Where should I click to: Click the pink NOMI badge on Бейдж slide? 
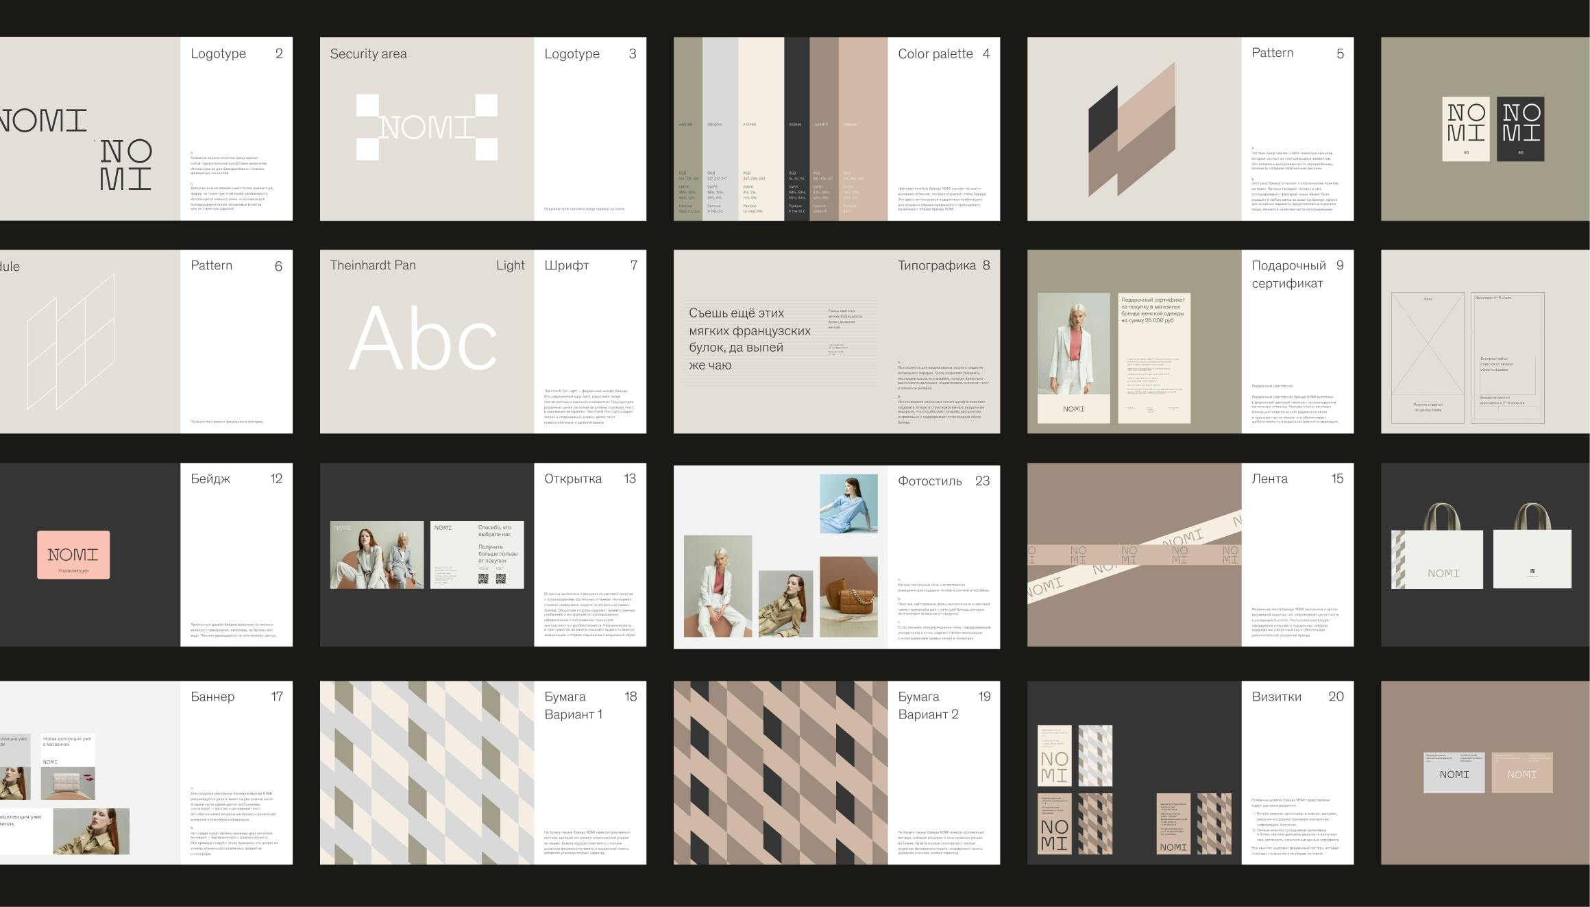[x=73, y=555]
